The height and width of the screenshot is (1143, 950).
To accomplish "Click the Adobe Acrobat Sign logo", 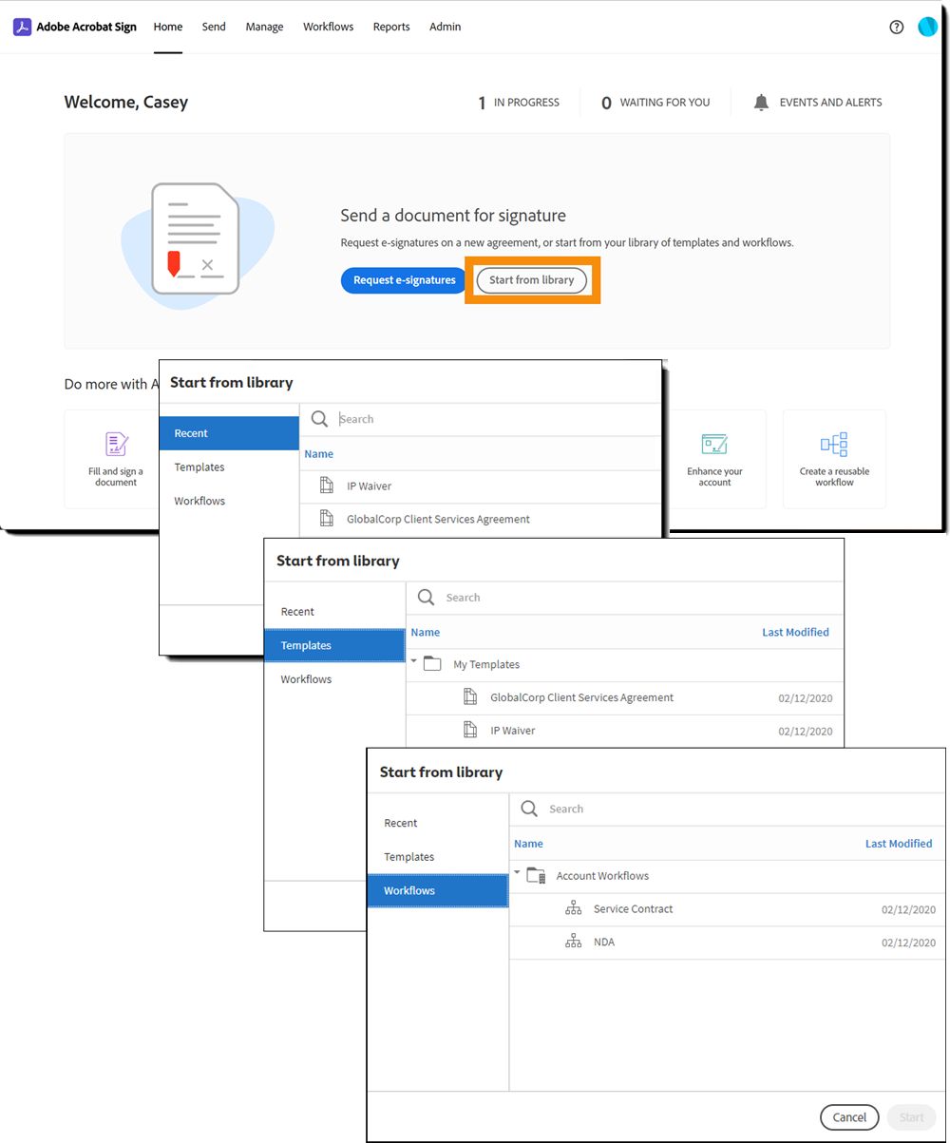I will 75,27.
